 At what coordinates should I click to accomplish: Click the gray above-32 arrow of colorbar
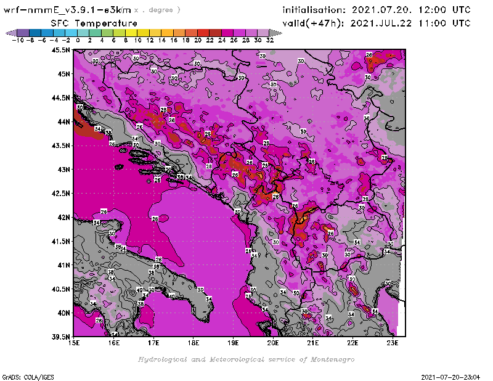point(275,33)
